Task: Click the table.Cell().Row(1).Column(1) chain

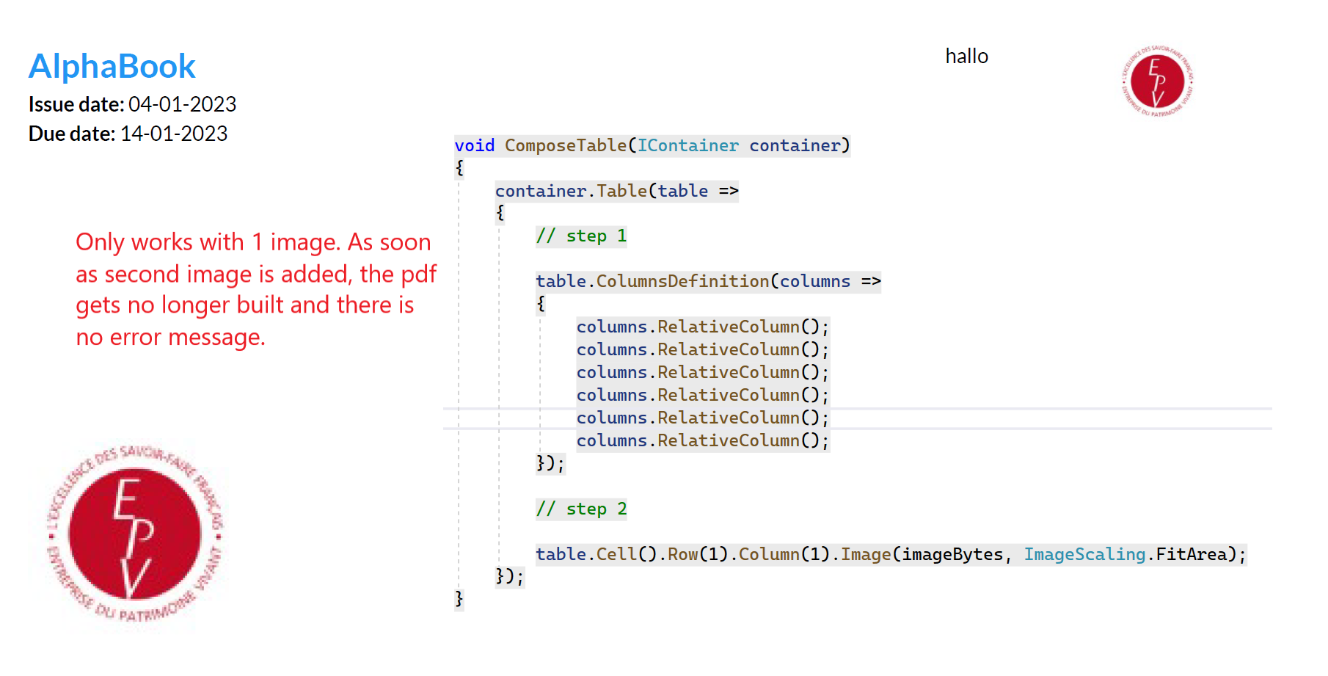Action: coord(682,554)
